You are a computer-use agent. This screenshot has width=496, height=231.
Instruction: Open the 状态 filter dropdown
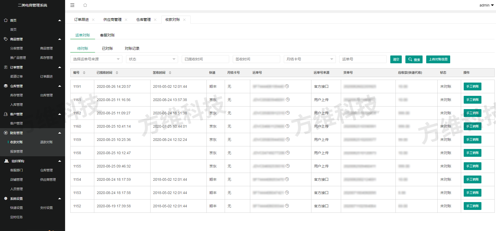click(x=152, y=59)
